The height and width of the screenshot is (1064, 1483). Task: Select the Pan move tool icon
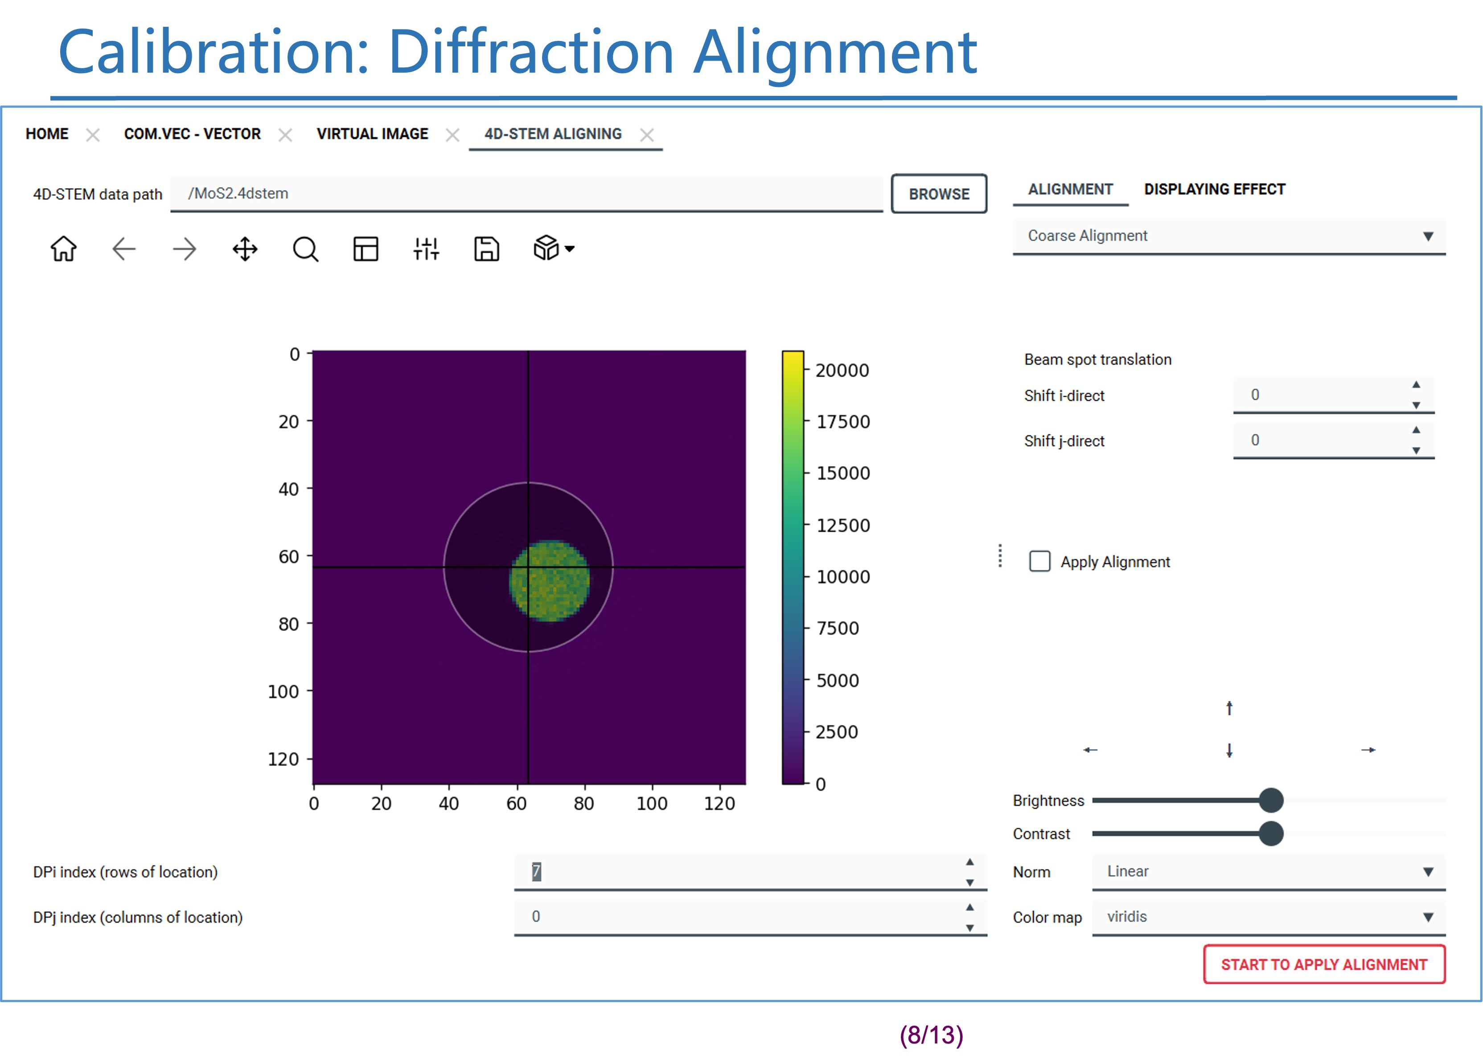click(x=245, y=249)
